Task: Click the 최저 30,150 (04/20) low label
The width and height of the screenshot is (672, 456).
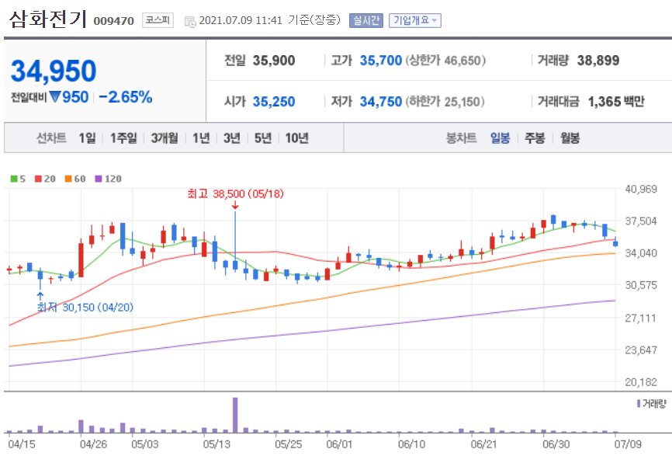Action: click(x=85, y=307)
